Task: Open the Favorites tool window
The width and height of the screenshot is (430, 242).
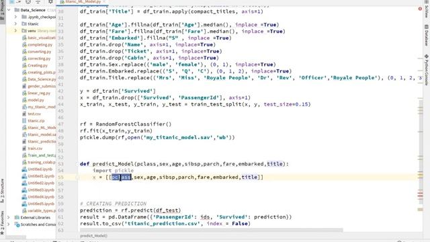Action: pyautogui.click(x=2, y=223)
